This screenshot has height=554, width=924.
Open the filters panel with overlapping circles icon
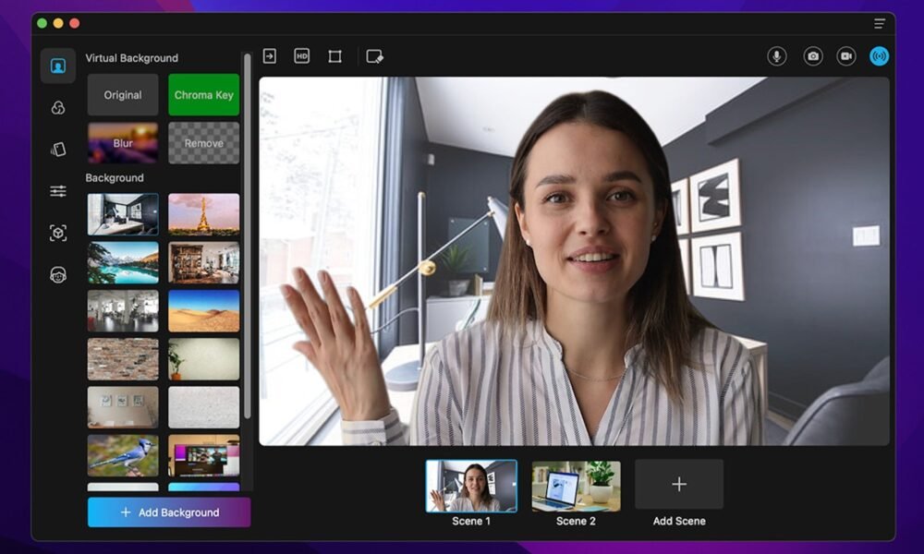tap(58, 108)
